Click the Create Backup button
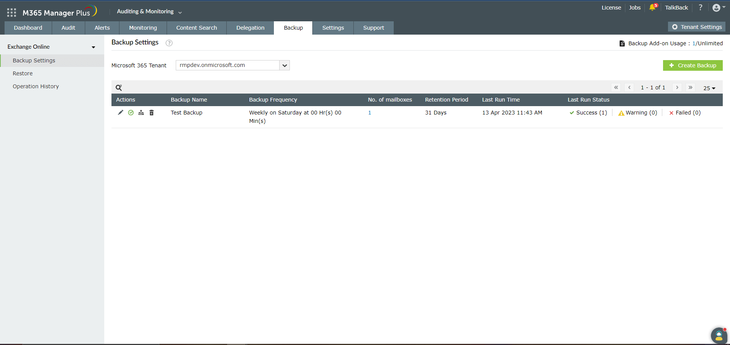Viewport: 730px width, 345px height. 693,65
